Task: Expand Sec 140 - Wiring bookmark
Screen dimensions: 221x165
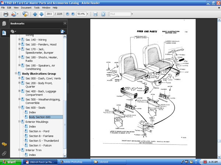Action: point(20,40)
